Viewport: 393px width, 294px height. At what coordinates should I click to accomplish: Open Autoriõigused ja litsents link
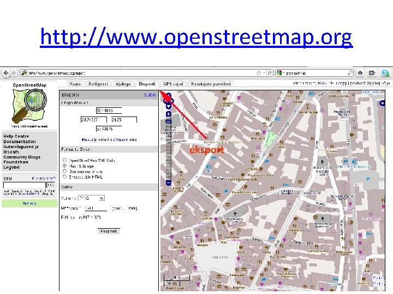(x=21, y=149)
